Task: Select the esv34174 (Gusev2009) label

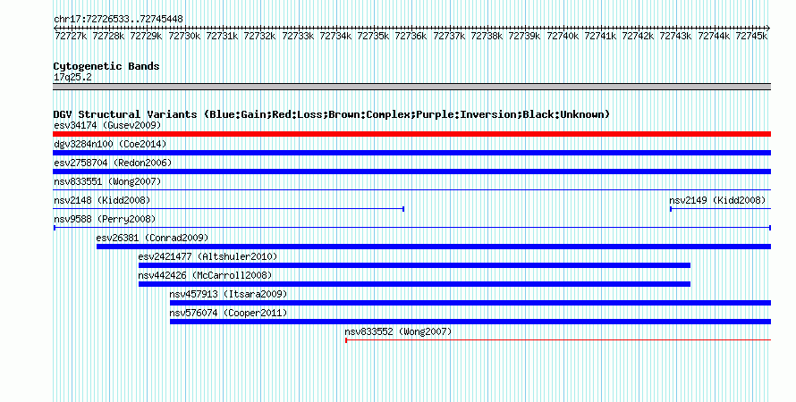Action: point(107,125)
